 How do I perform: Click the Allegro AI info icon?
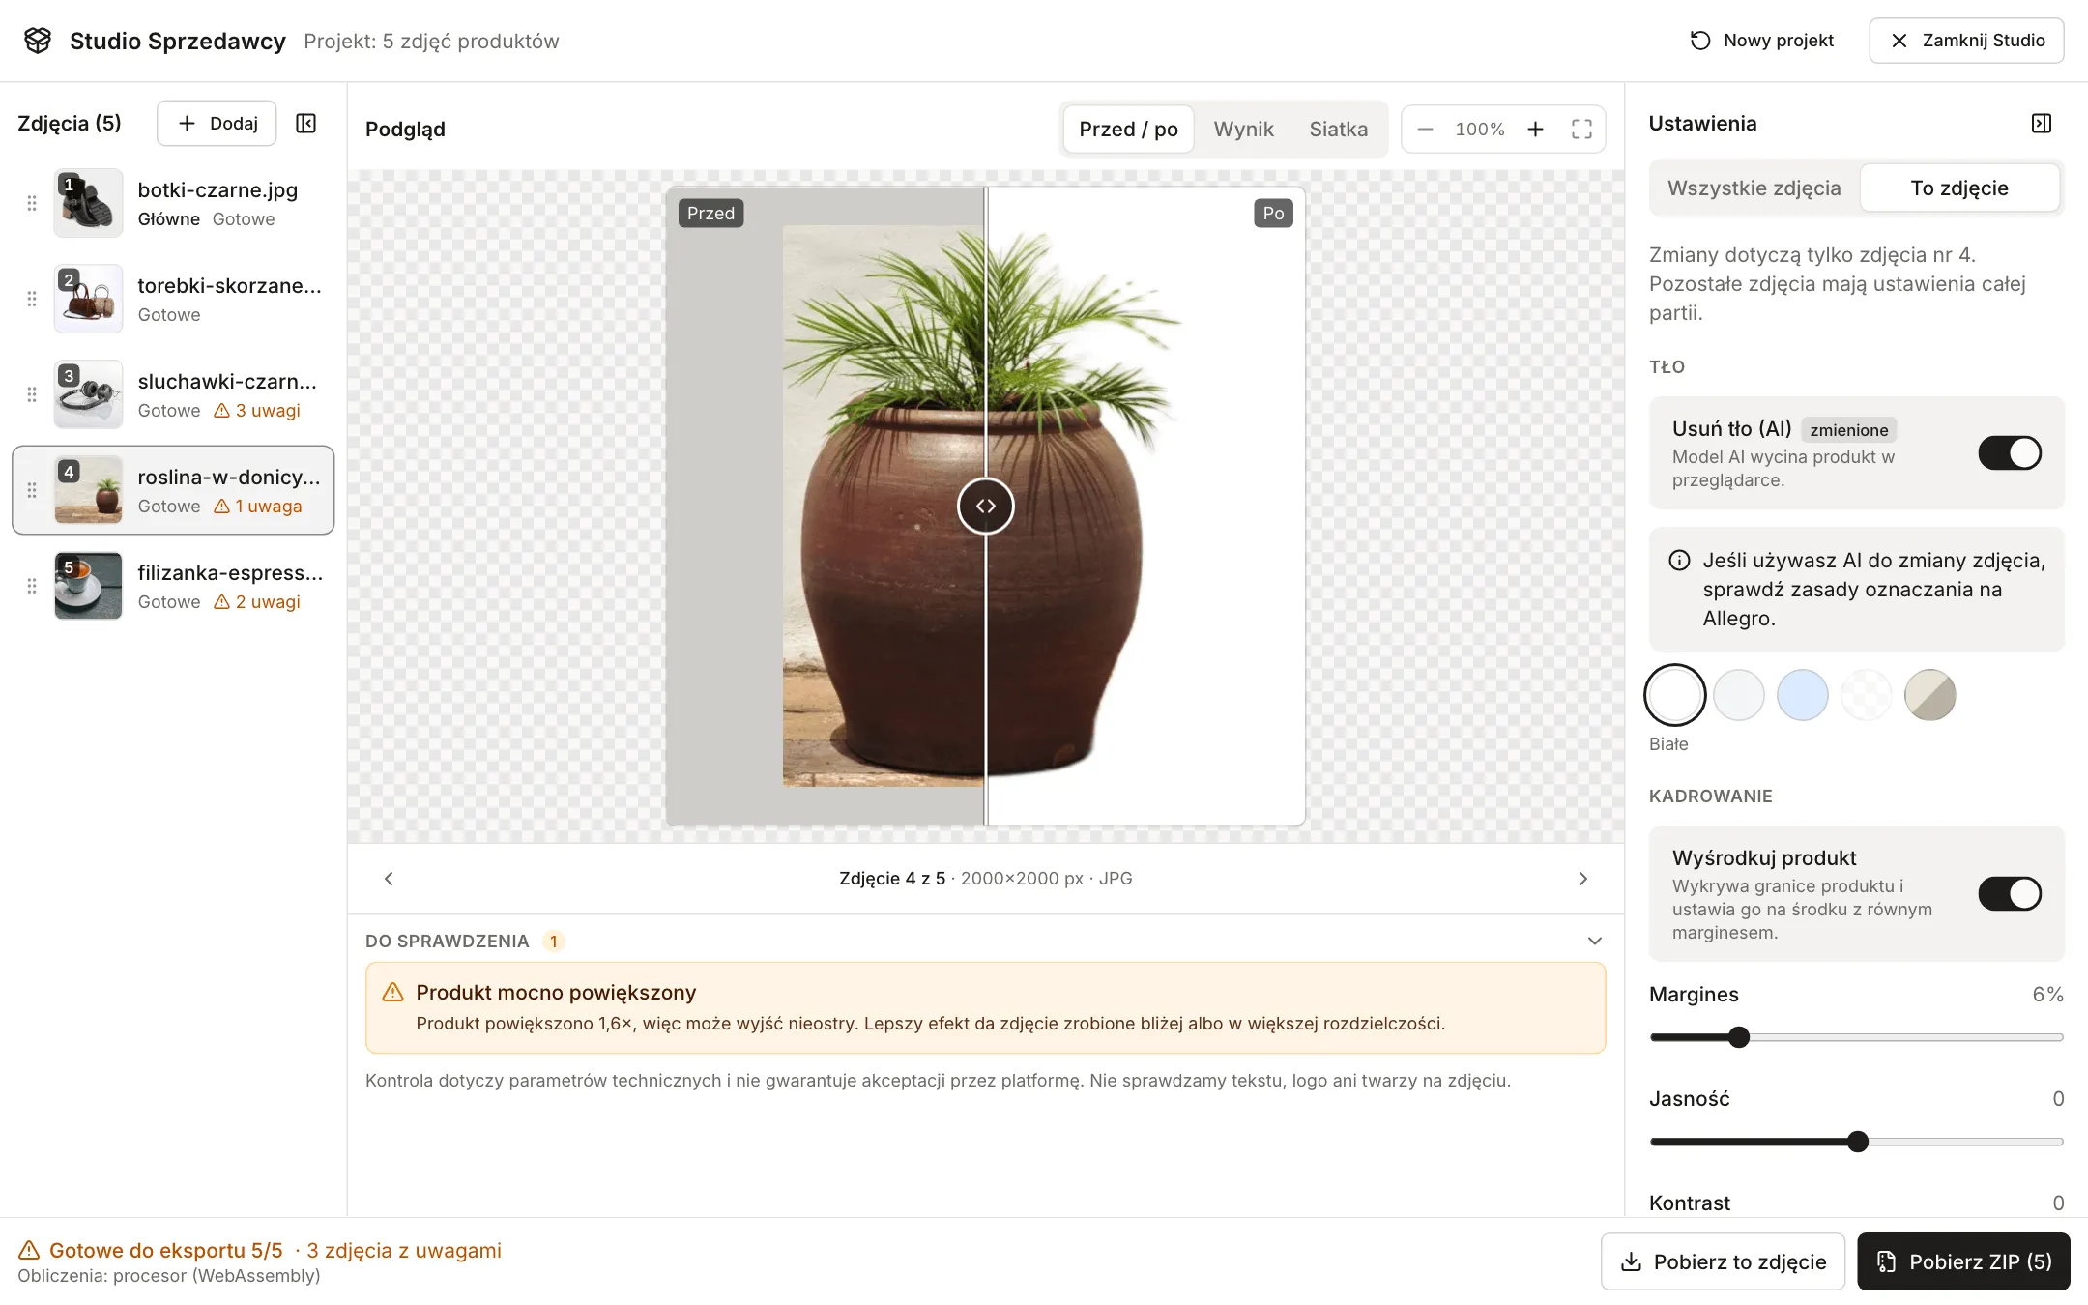click(x=1680, y=561)
